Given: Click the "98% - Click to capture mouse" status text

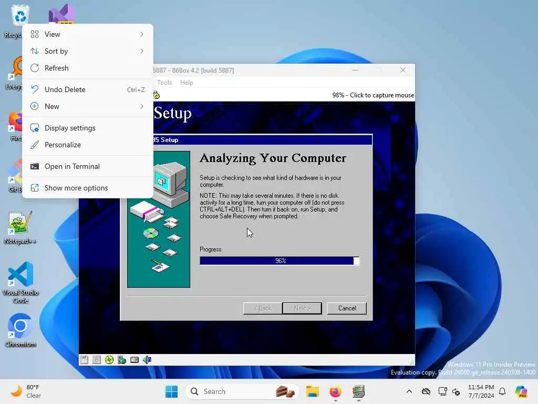Looking at the screenshot, I should (373, 95).
